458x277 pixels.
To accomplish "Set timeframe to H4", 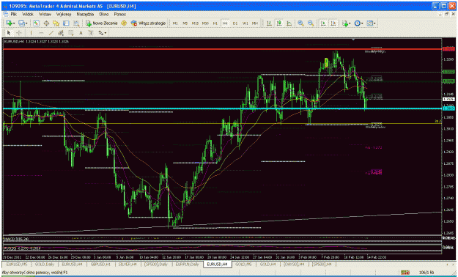I will click(x=225, y=23).
